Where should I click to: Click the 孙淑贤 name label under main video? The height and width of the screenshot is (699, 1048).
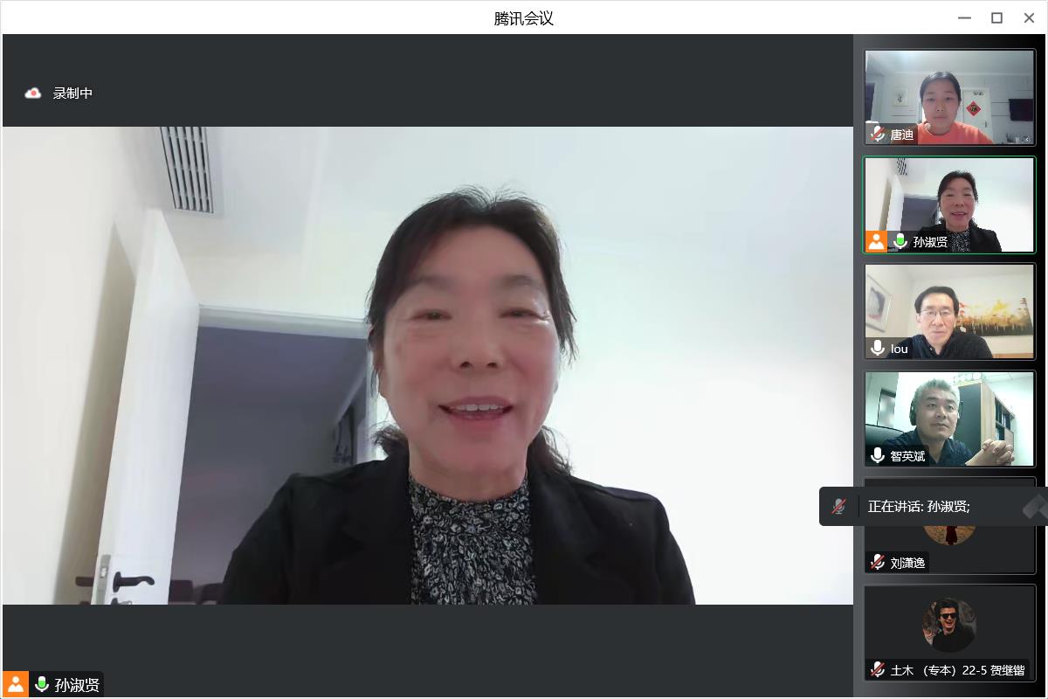[x=77, y=685]
